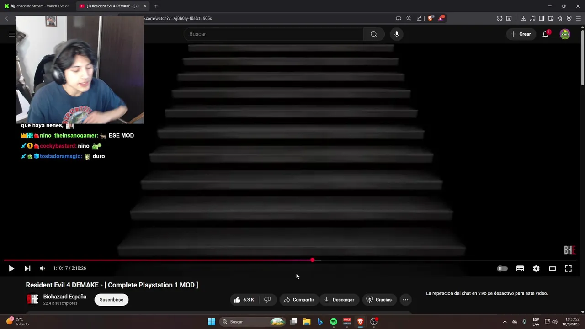Click the ESP LAA language indicator
This screenshot has height=329, width=585.
click(536, 322)
